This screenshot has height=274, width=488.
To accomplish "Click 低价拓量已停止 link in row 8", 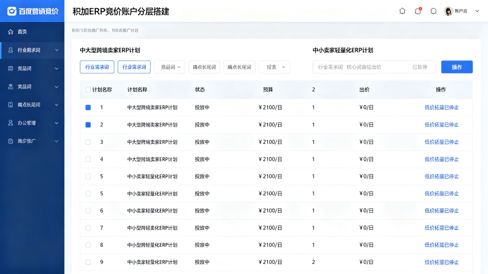I will tap(442, 245).
